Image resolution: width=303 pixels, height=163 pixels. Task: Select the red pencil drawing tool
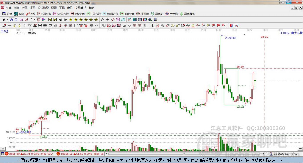point(4,25)
